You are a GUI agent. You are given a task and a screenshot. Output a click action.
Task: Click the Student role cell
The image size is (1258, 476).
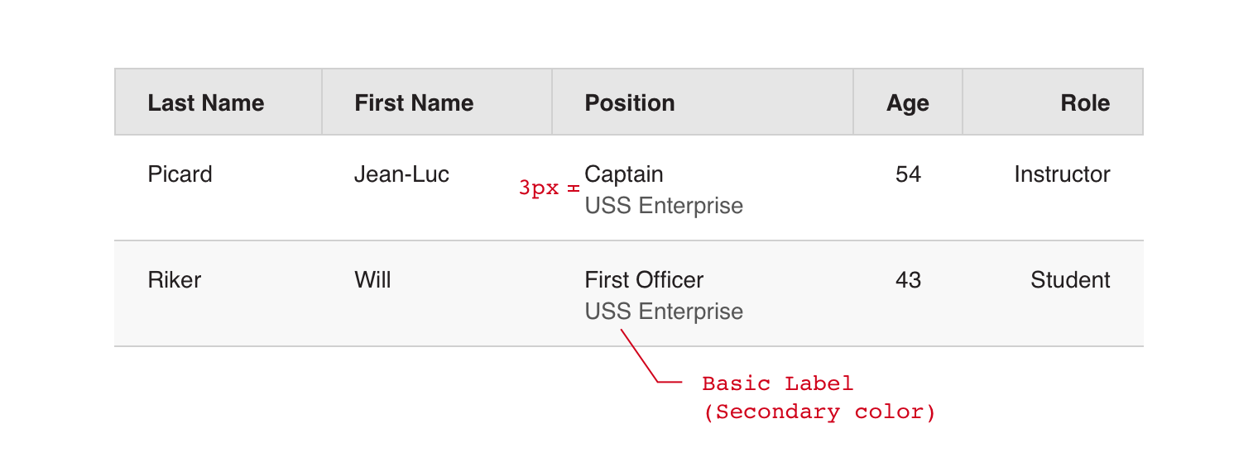pyautogui.click(x=1070, y=280)
